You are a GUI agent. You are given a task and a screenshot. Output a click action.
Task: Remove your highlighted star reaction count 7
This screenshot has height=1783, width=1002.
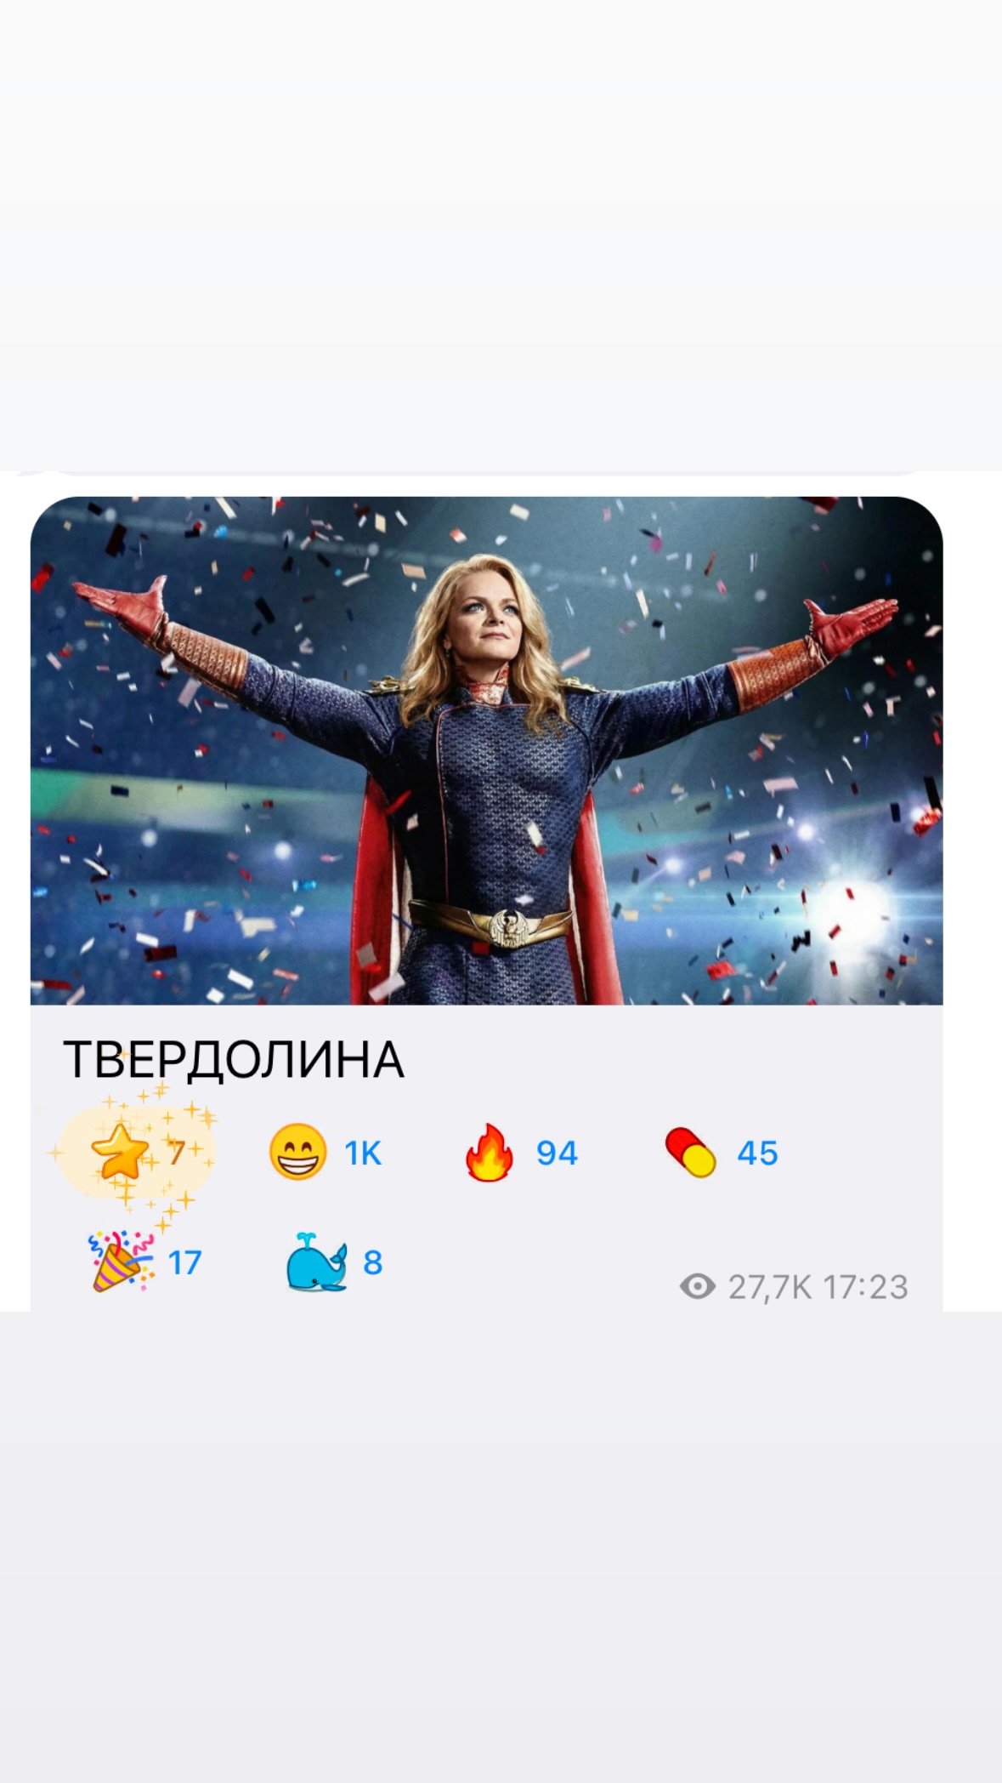pyautogui.click(x=177, y=1153)
